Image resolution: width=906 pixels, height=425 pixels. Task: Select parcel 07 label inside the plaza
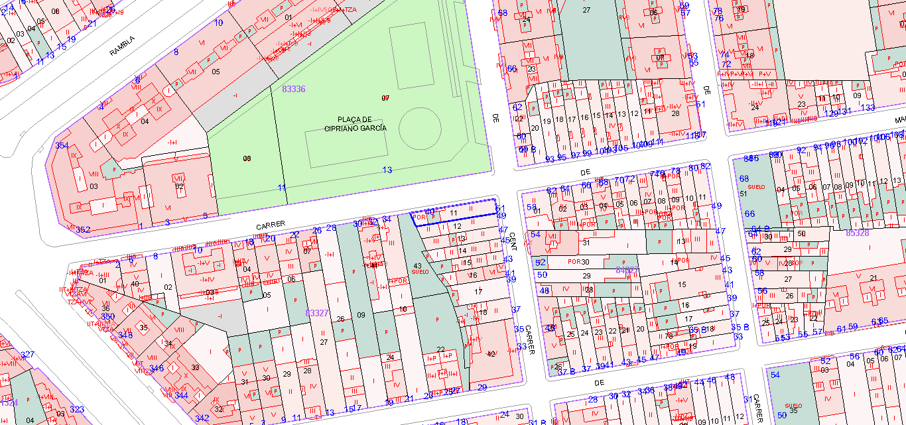(385, 98)
